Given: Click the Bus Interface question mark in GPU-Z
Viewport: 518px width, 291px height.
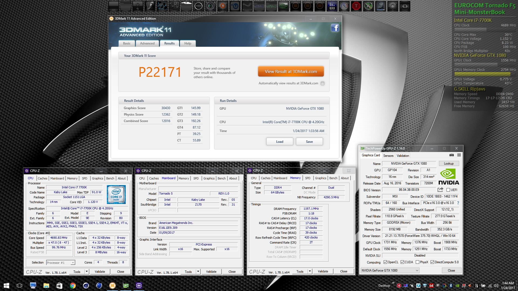Looking at the screenshot, I should (x=458, y=203).
